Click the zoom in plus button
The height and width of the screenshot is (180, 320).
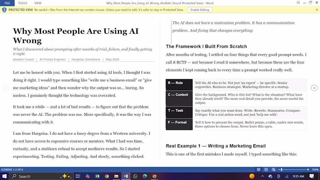coord(308,170)
